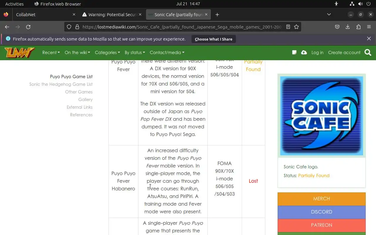Reload the page with refresh icon
This screenshot has height=235, width=376.
click(x=28, y=27)
